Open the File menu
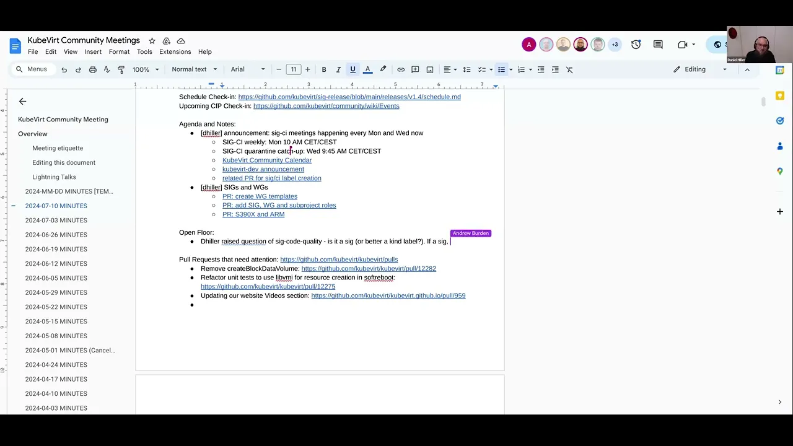The image size is (793, 446). pos(33,52)
